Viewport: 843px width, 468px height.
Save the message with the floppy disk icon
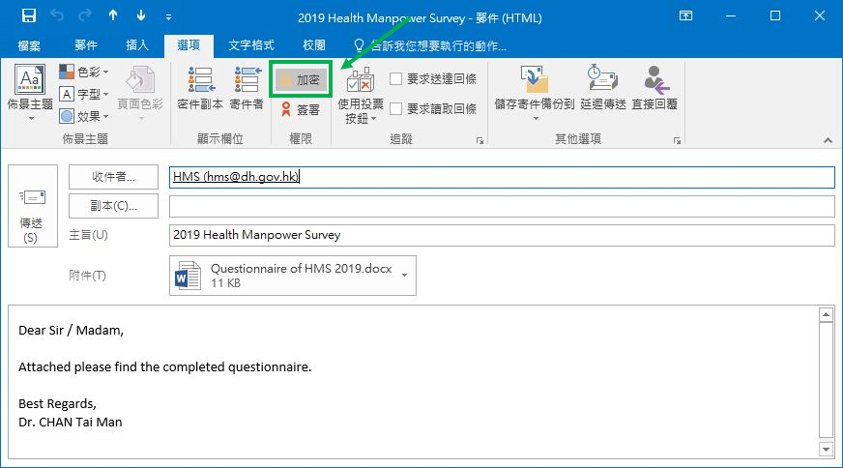[x=29, y=15]
